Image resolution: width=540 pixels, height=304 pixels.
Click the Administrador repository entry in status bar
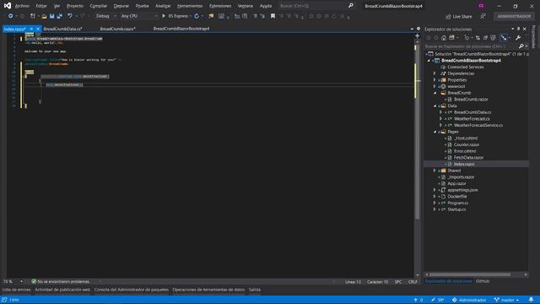(469, 300)
